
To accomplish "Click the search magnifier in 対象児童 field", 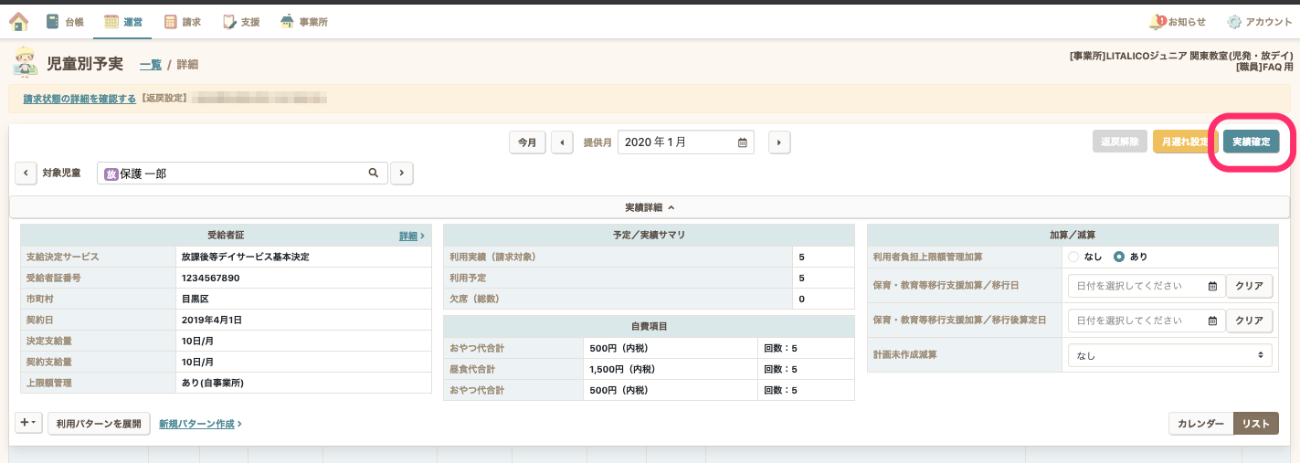I will [x=373, y=173].
